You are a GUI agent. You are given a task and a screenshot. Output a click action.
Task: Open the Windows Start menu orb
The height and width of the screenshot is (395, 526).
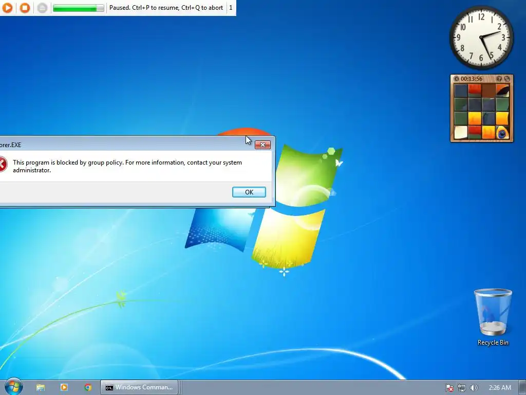click(13, 387)
